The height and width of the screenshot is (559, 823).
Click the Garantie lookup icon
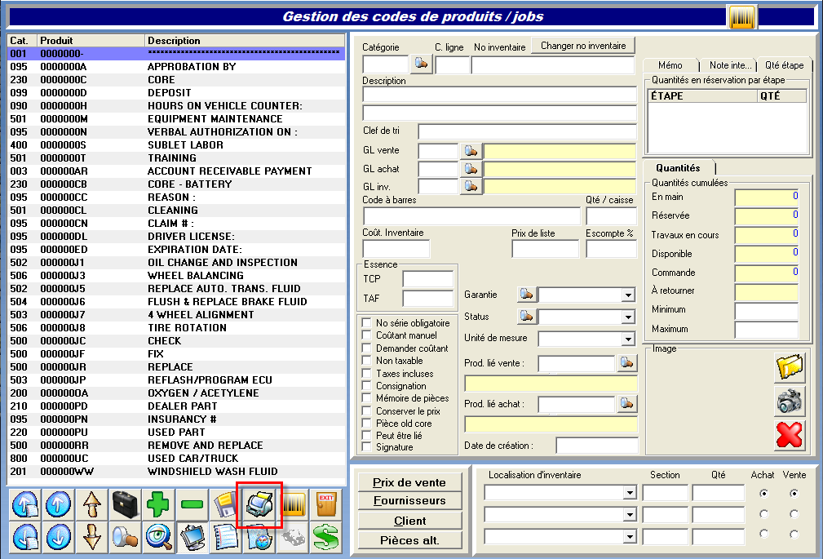[526, 295]
